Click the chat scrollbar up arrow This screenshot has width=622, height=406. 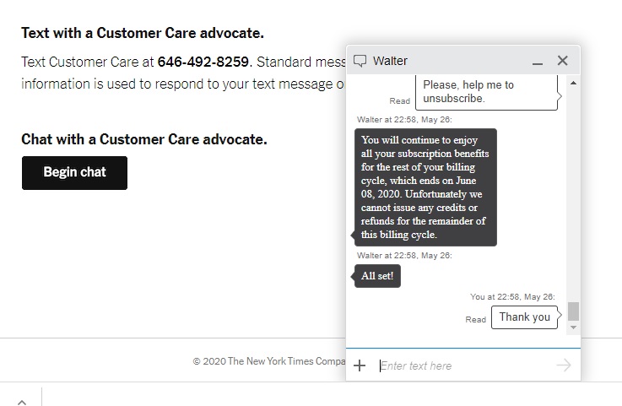(573, 83)
